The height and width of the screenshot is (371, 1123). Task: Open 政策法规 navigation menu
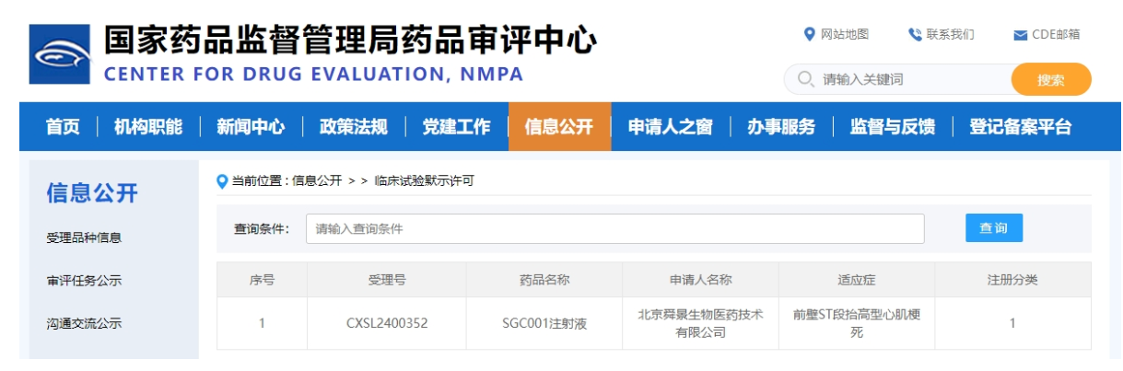click(353, 127)
